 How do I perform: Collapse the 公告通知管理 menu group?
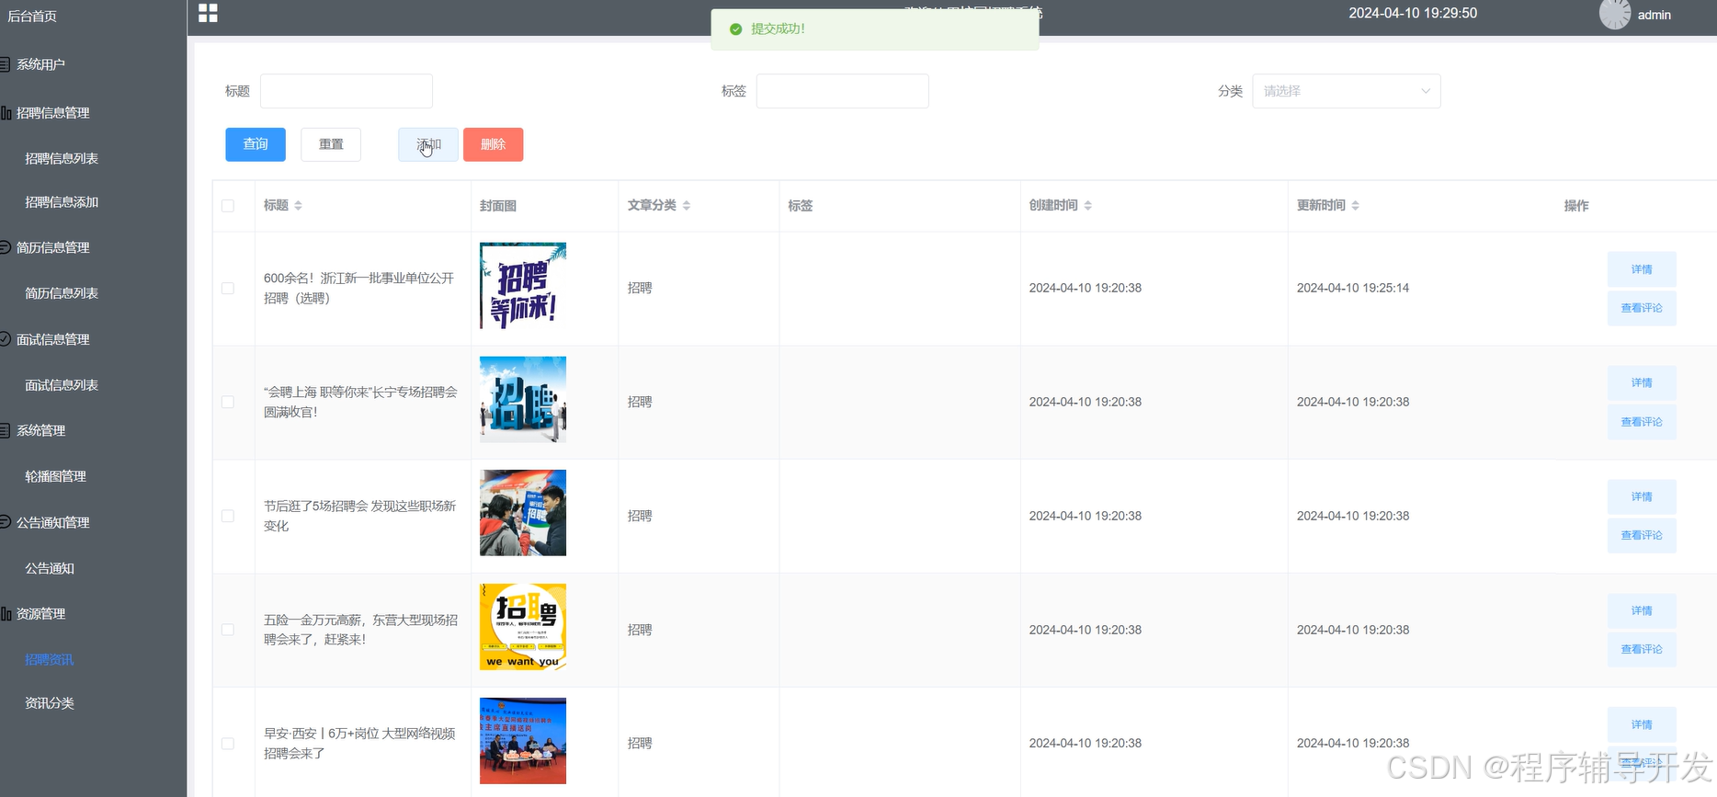click(x=53, y=522)
